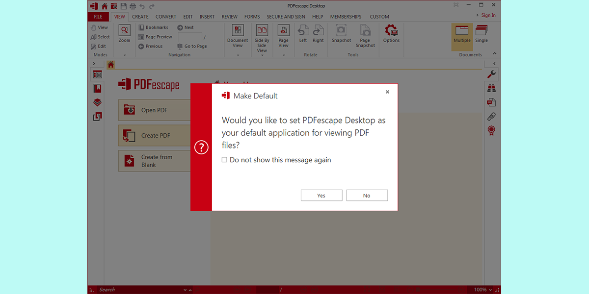The width and height of the screenshot is (589, 294).
Task: Switch to the CONVERT ribbon tab
Action: [x=165, y=16]
